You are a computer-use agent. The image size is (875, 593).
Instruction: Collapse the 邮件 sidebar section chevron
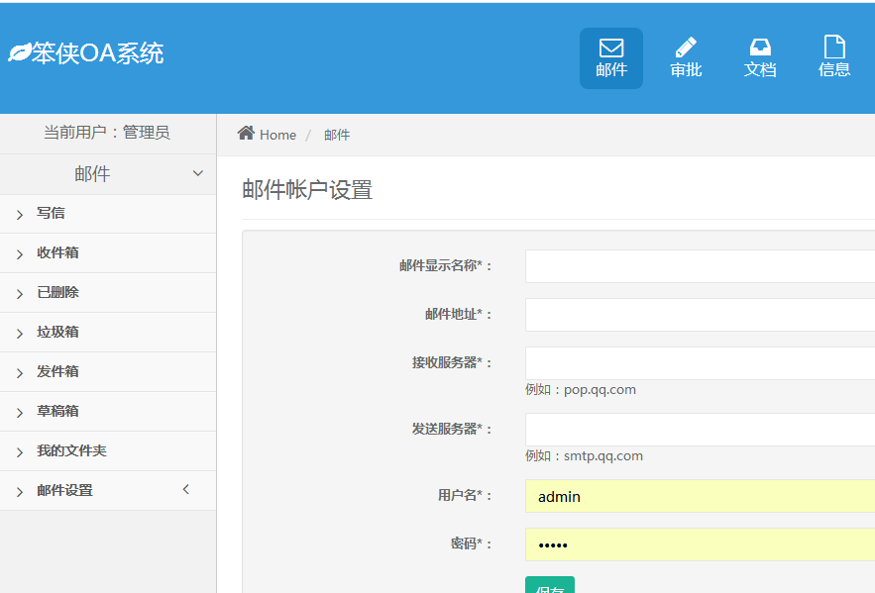point(197,173)
